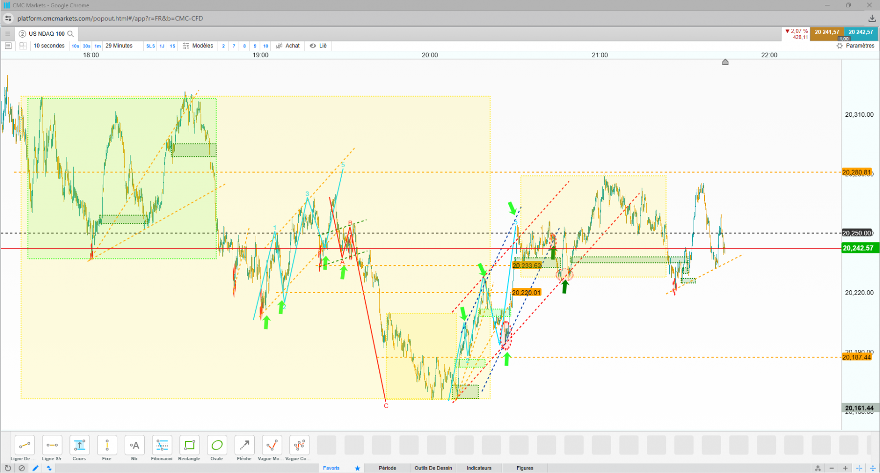Toggle the crosshair cursor icon
Image resolution: width=880 pixels, height=473 pixels.
point(859,468)
